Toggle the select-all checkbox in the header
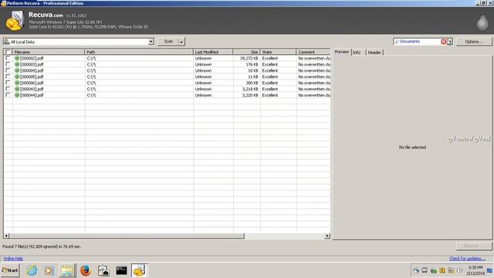 [8, 52]
